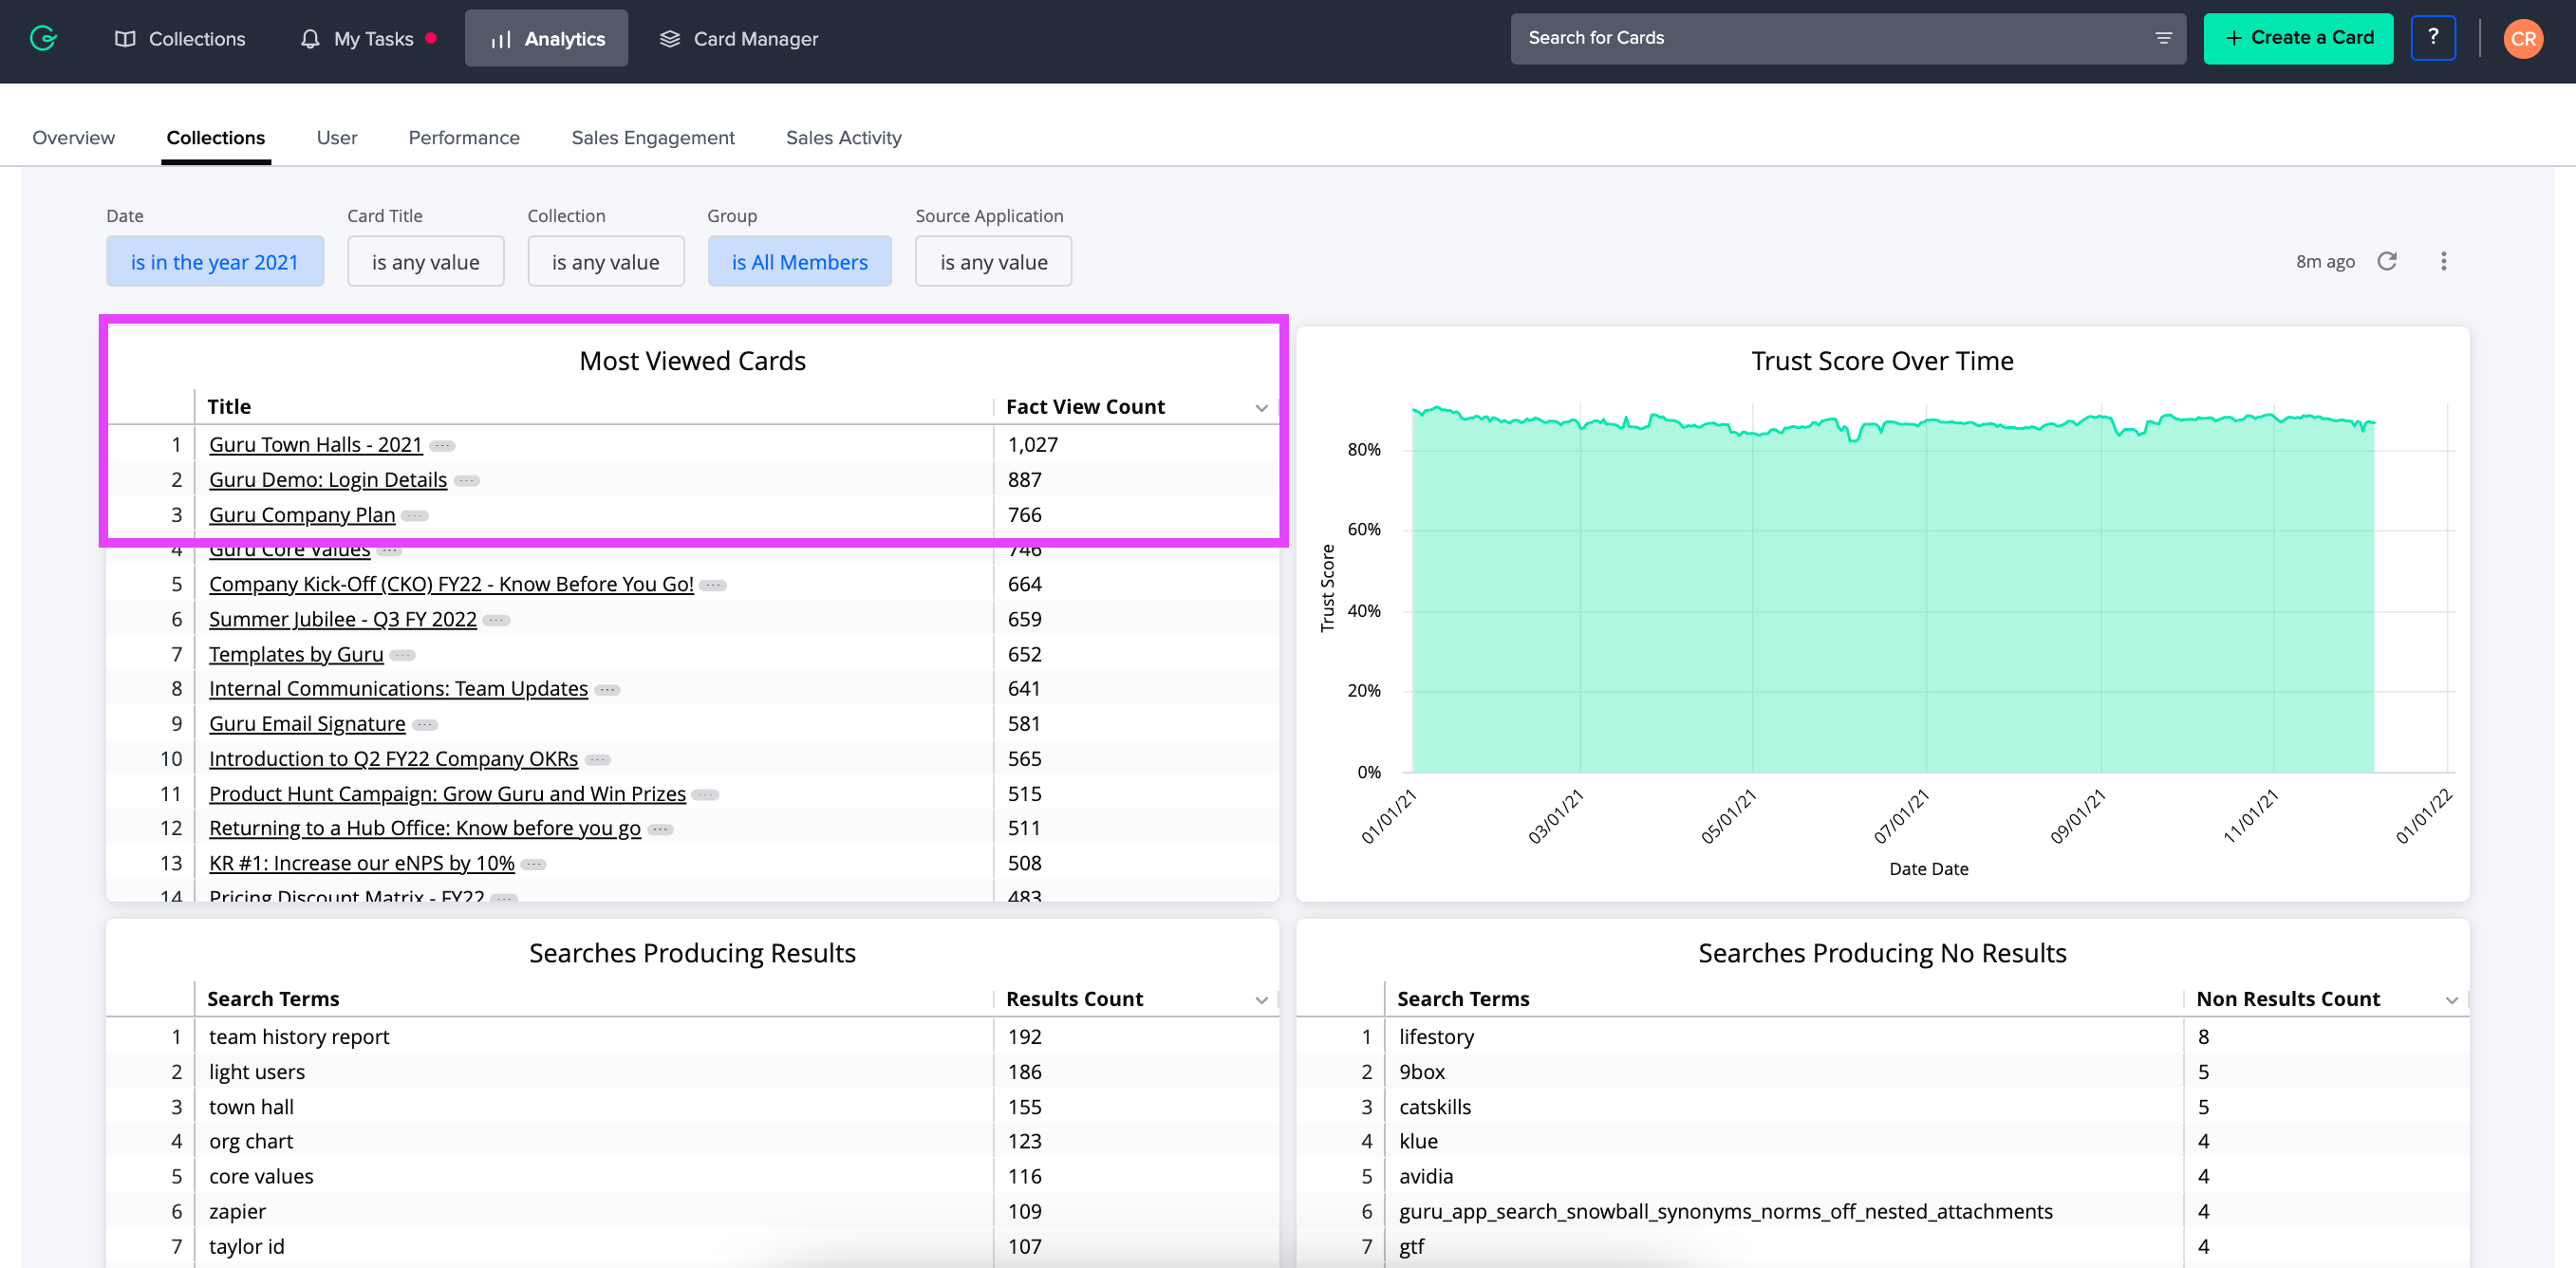The height and width of the screenshot is (1268, 2576).
Task: Click the Guru logo icon
Action: (x=43, y=38)
